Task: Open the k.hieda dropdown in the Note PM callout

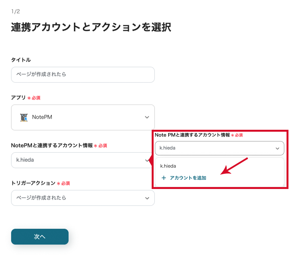Action: click(x=220, y=148)
